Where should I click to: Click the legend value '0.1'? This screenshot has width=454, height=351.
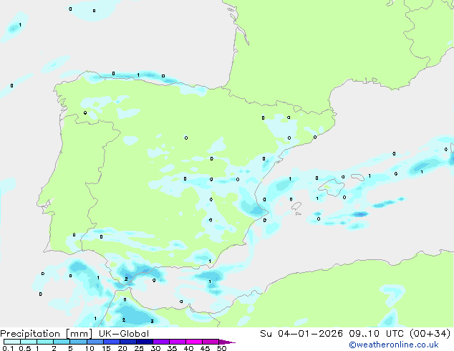click(x=8, y=348)
